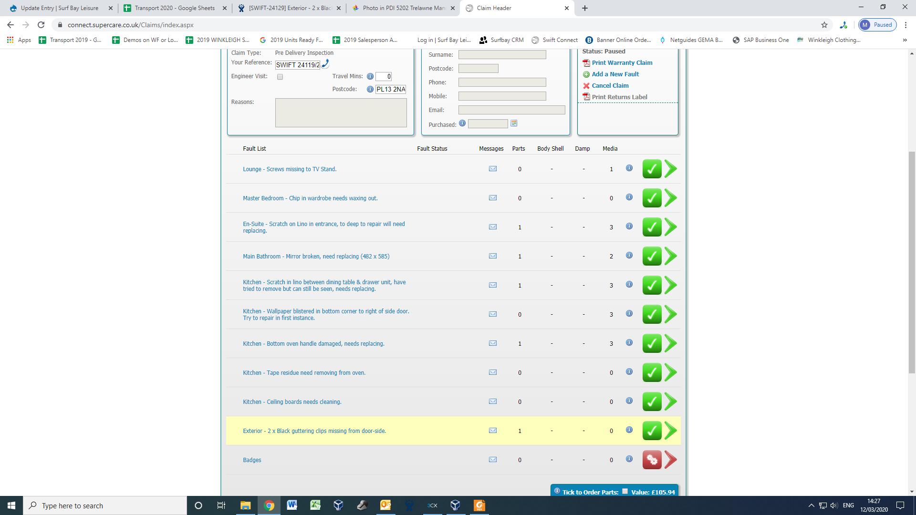Click the page vertical scrollbar thumb
This screenshot has height=515, width=916.
(x=912, y=262)
